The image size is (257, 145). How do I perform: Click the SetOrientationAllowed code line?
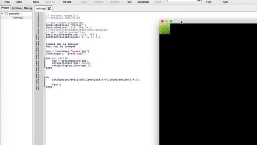(x=73, y=37)
